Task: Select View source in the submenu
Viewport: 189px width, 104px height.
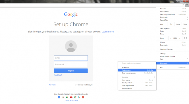Action: 137,80
